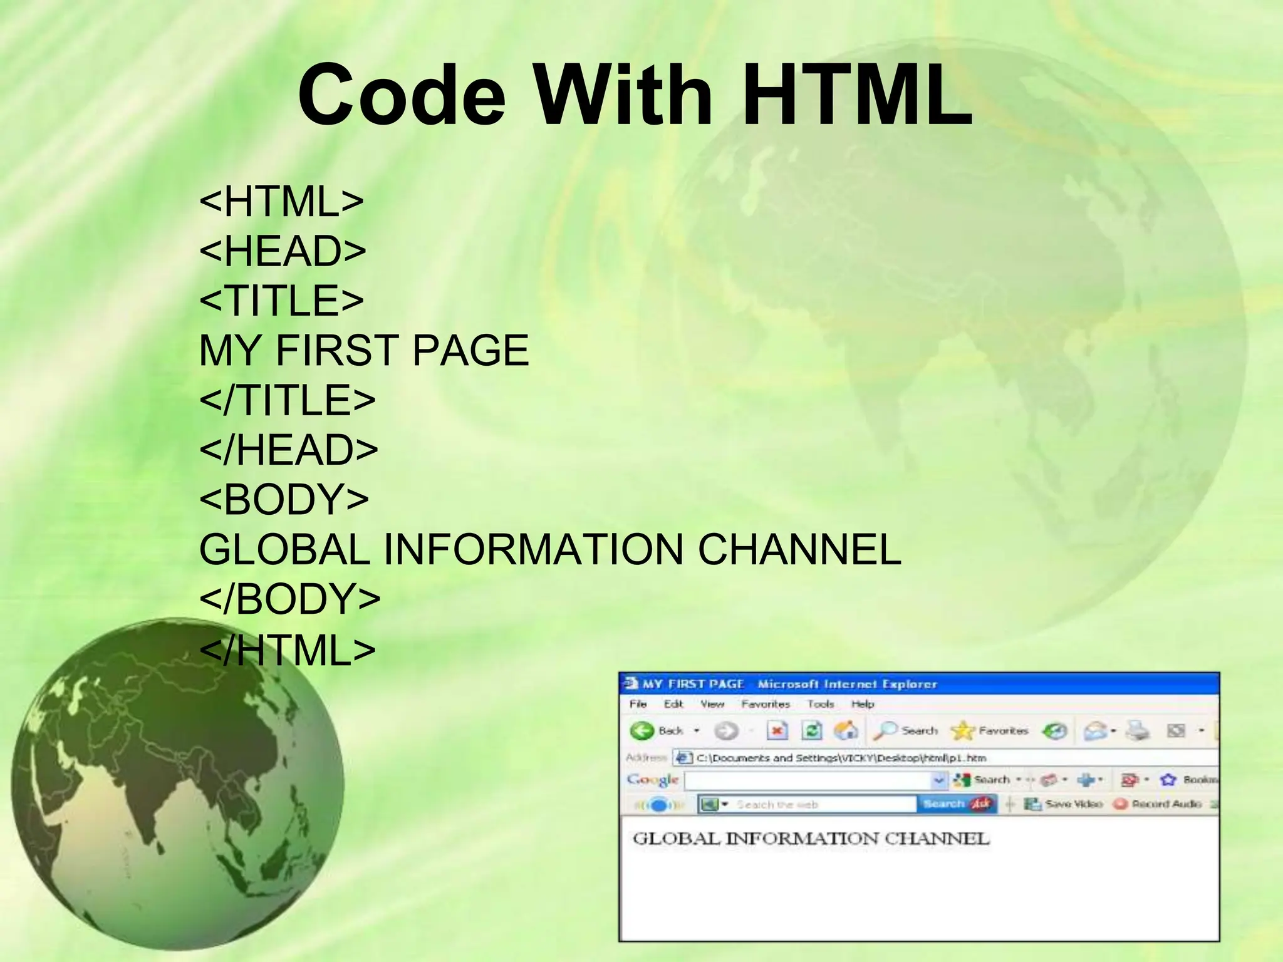
Task: Click the Stop loading icon
Action: pyautogui.click(x=777, y=730)
